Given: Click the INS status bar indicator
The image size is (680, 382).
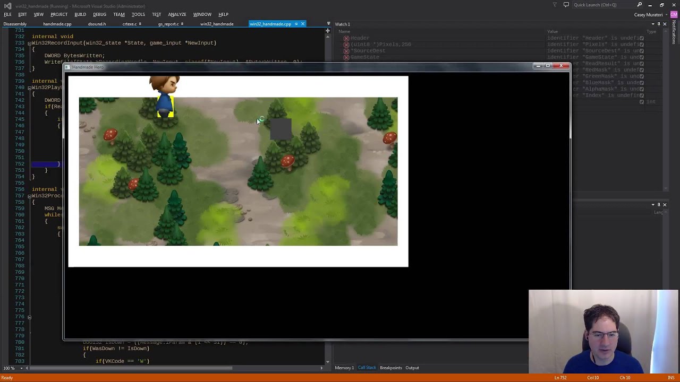Looking at the screenshot, I should tap(671, 378).
